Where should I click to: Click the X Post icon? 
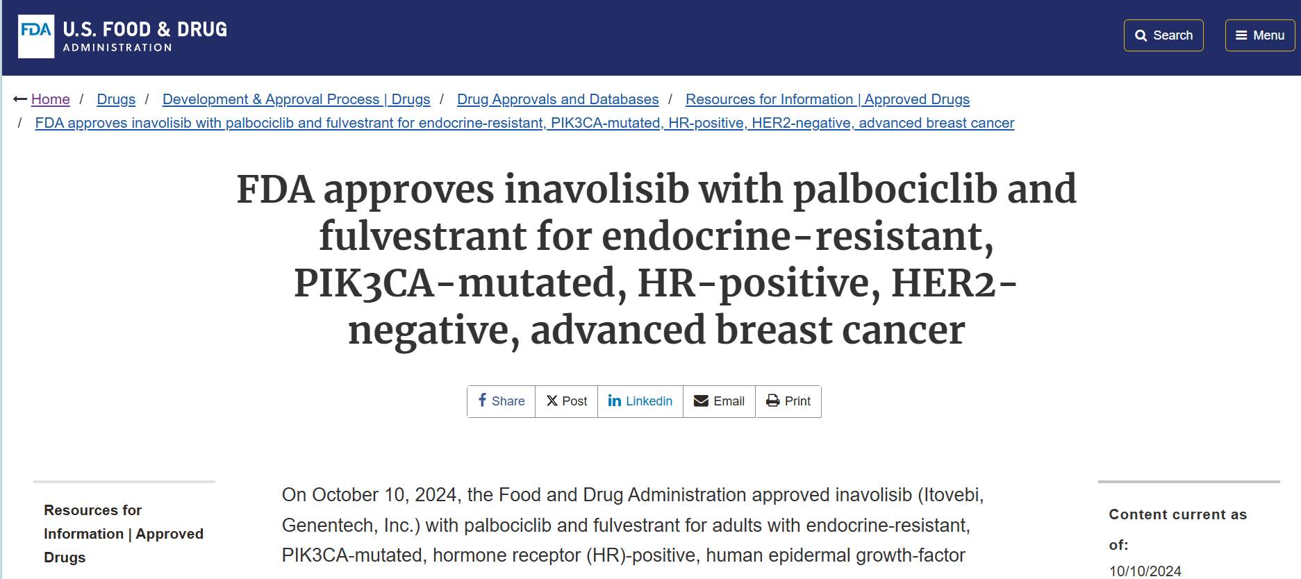point(552,401)
